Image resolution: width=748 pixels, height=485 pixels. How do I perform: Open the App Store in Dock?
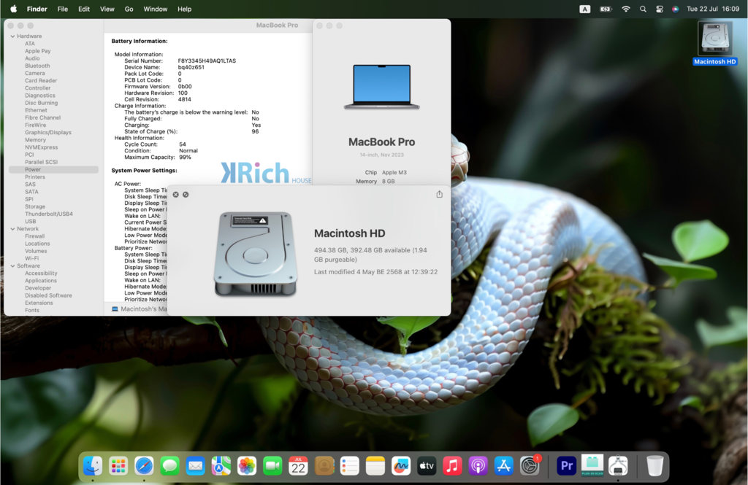[504, 465]
